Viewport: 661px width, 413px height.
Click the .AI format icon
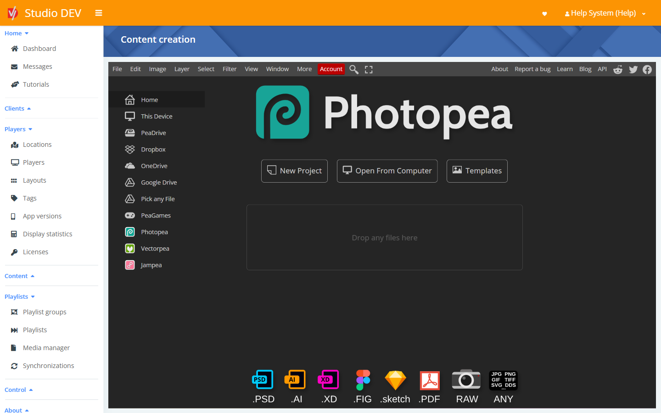[x=295, y=380]
